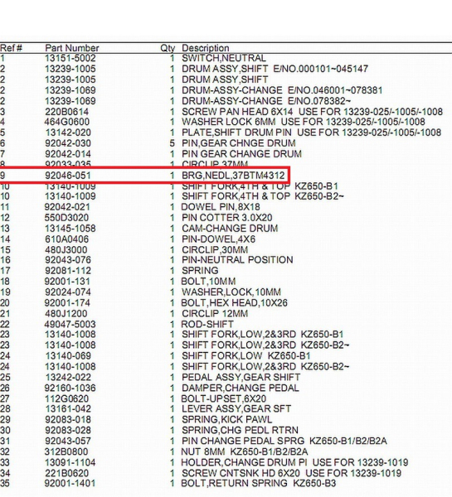The height and width of the screenshot is (497, 452).
Task: Select the SWITCH,NEUTRAL description
Action: click(224, 58)
